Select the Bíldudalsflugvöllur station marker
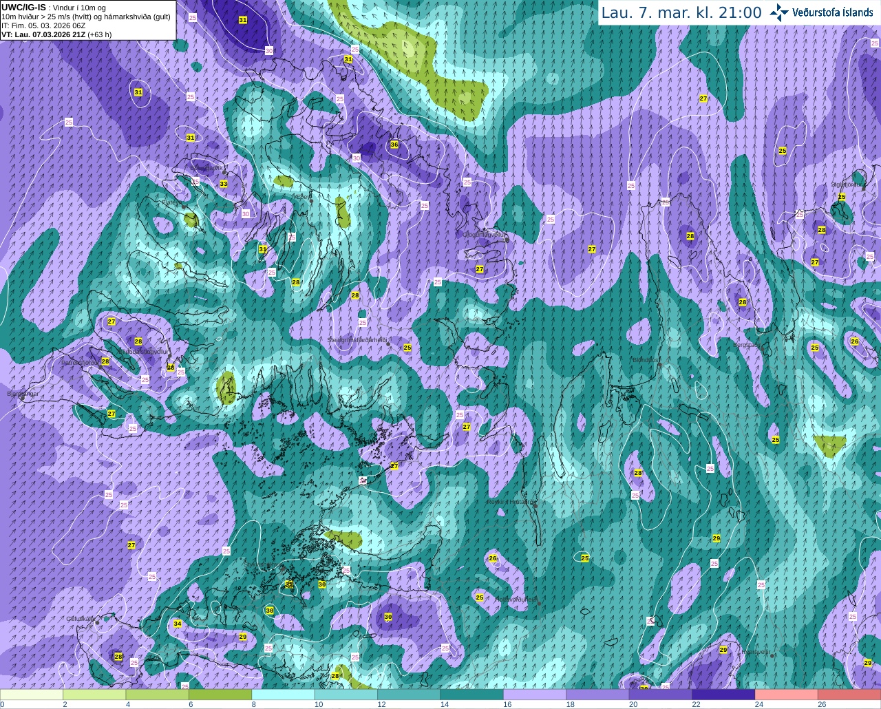 coord(170,356)
